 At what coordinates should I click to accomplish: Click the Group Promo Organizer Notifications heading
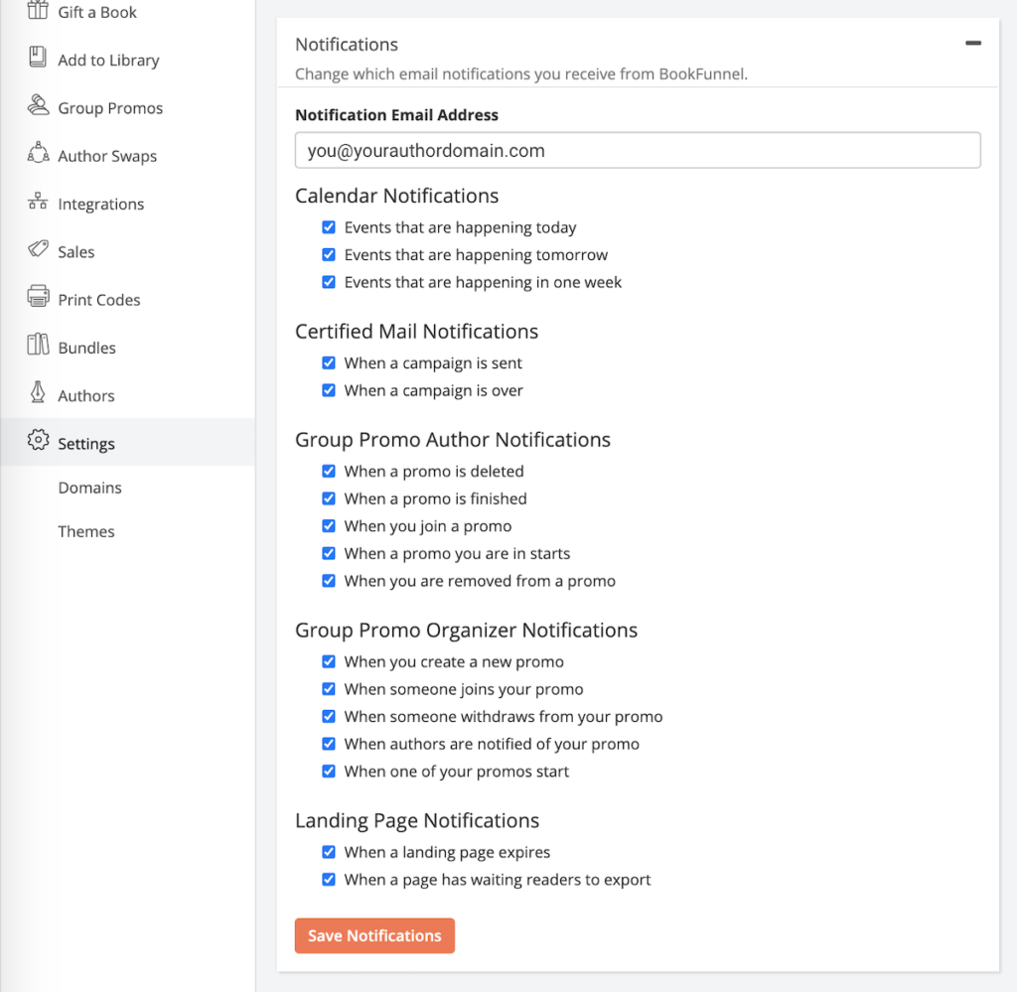click(x=467, y=631)
